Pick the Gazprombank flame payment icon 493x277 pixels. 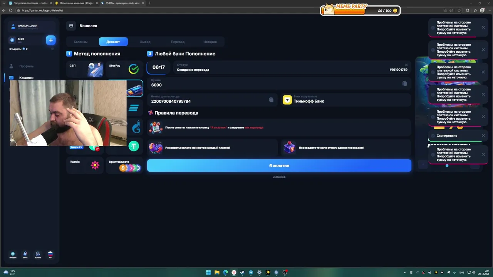pyautogui.click(x=136, y=127)
